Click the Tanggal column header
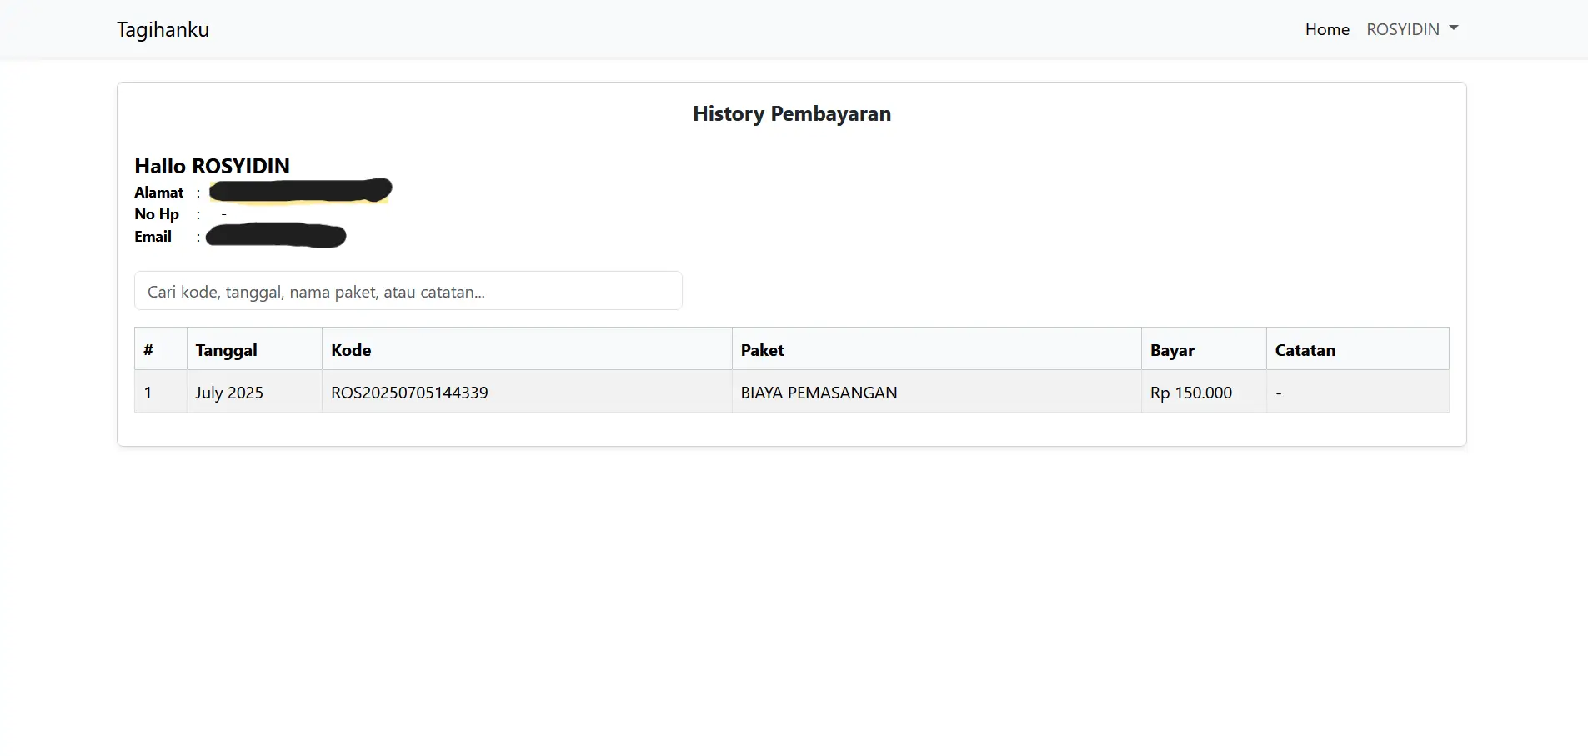Viewport: 1588px width, 756px height. tap(254, 349)
